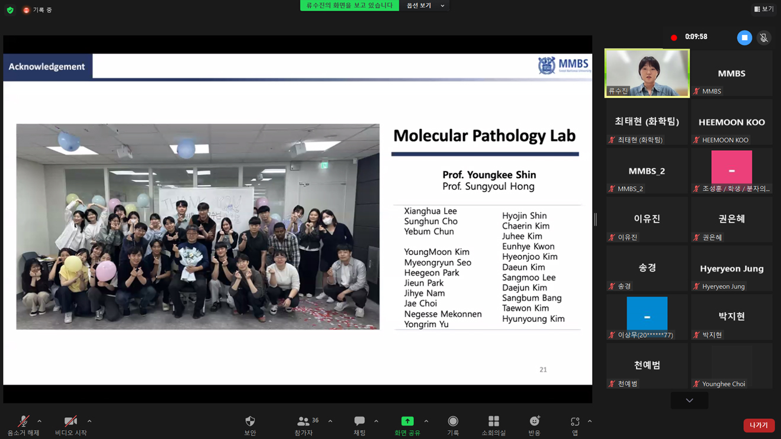The image size is (781, 439).
Task: Expand video options arrow beside 비디오 시작
Action: pyautogui.click(x=89, y=421)
